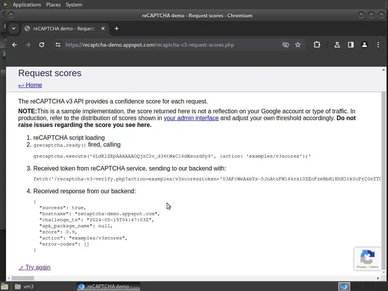Open the Places menu
The width and height of the screenshot is (388, 291).
[x=53, y=5]
